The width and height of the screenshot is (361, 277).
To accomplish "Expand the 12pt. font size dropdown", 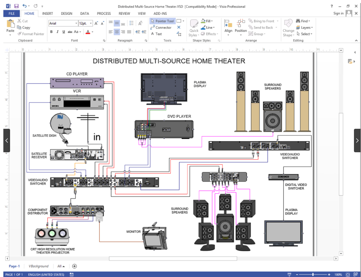I will coord(91,23).
